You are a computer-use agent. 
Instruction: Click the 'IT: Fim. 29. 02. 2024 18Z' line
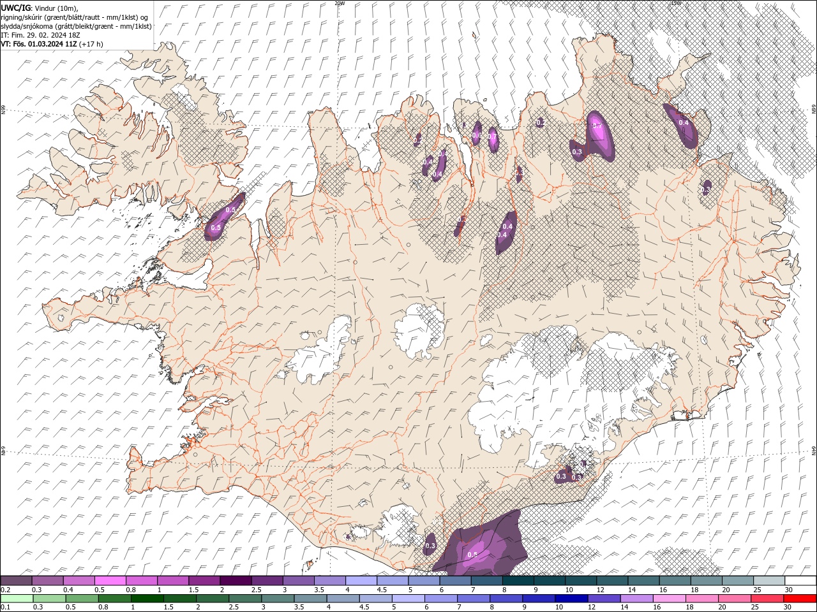40,35
